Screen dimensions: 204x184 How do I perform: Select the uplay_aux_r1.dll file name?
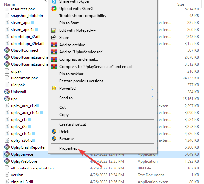point(25,106)
